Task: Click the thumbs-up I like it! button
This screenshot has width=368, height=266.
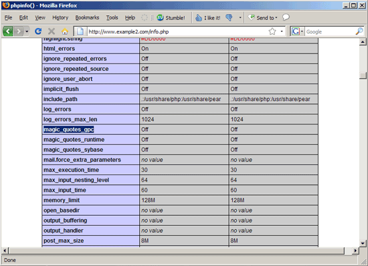Action: 208,18
